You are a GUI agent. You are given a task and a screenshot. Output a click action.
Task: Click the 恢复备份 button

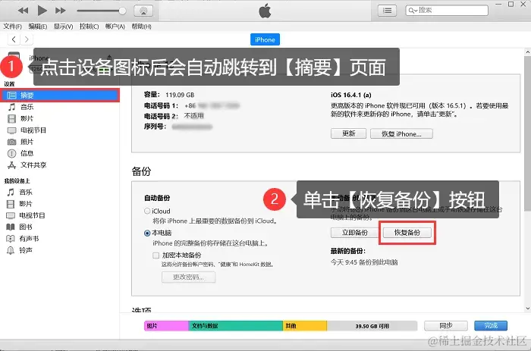[x=407, y=233]
